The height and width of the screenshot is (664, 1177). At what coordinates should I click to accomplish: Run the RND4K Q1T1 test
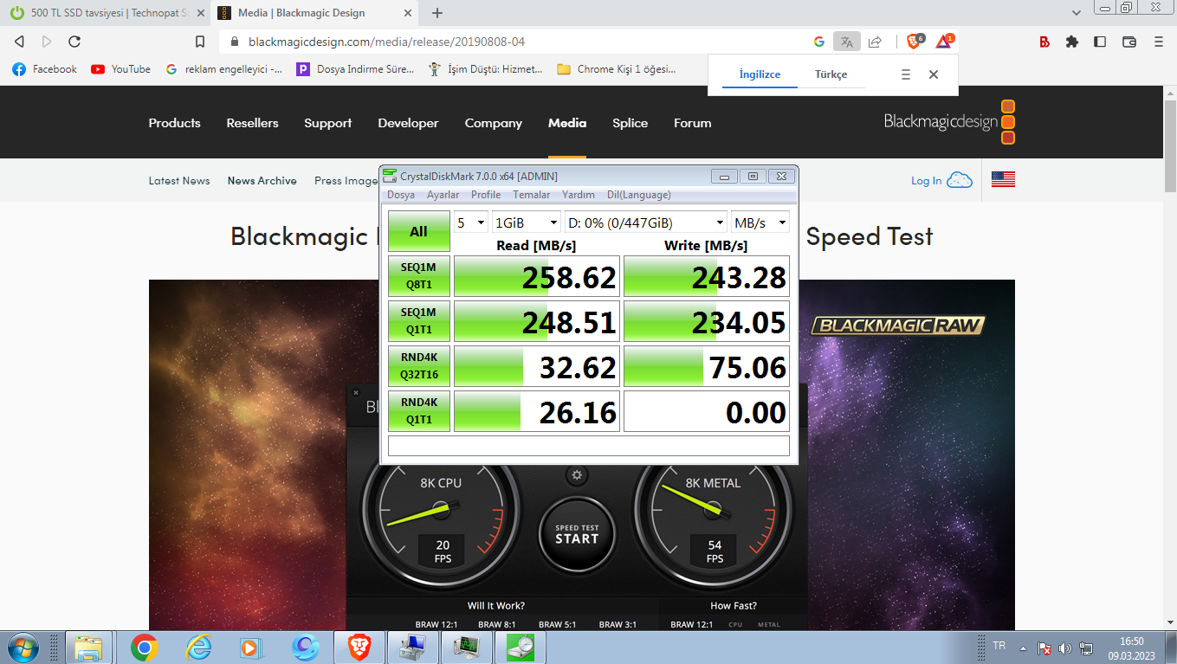[x=419, y=411]
